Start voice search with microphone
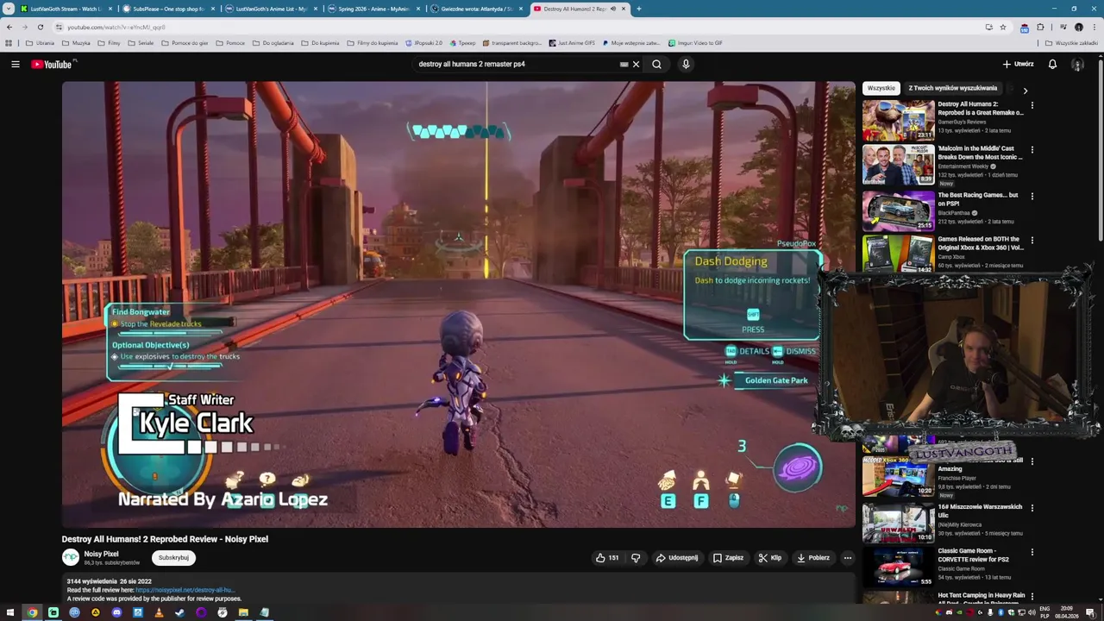 (686, 64)
